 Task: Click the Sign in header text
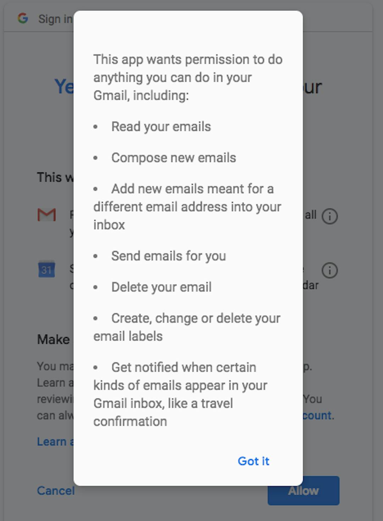[x=55, y=19]
